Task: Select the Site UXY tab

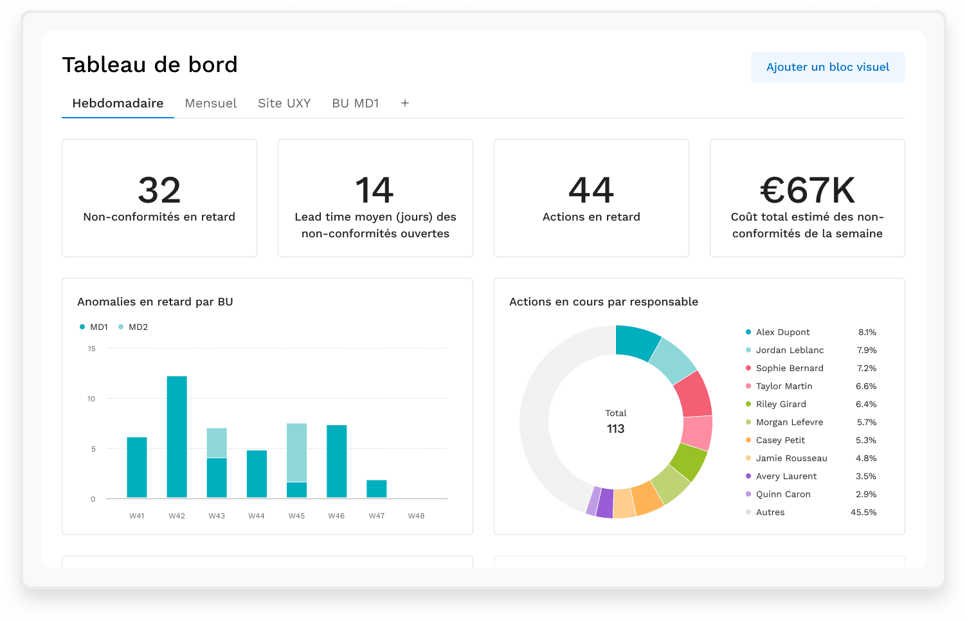Action: 284,103
